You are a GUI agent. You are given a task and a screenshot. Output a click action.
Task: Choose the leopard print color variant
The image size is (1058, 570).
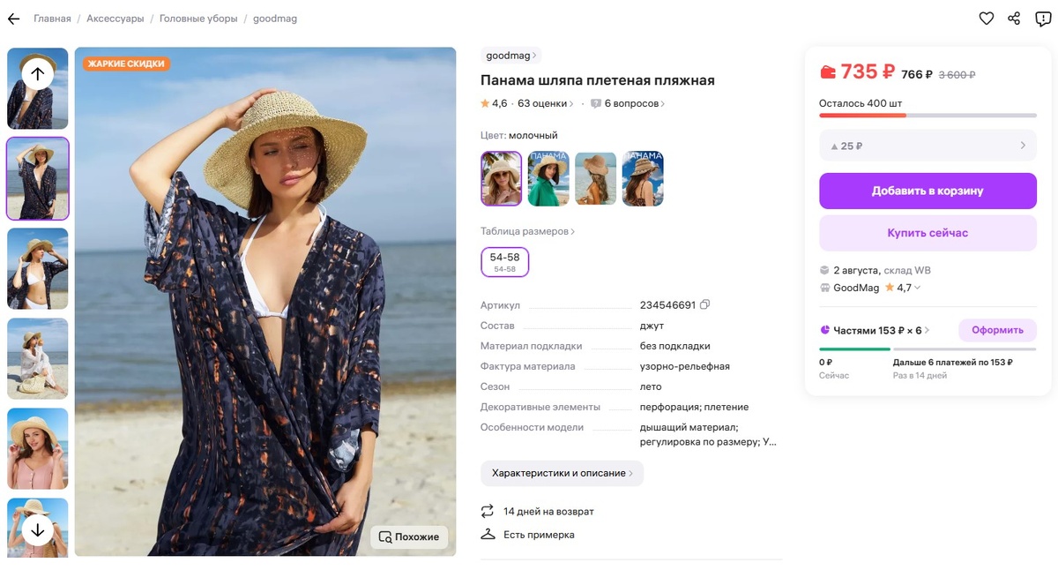click(x=643, y=179)
